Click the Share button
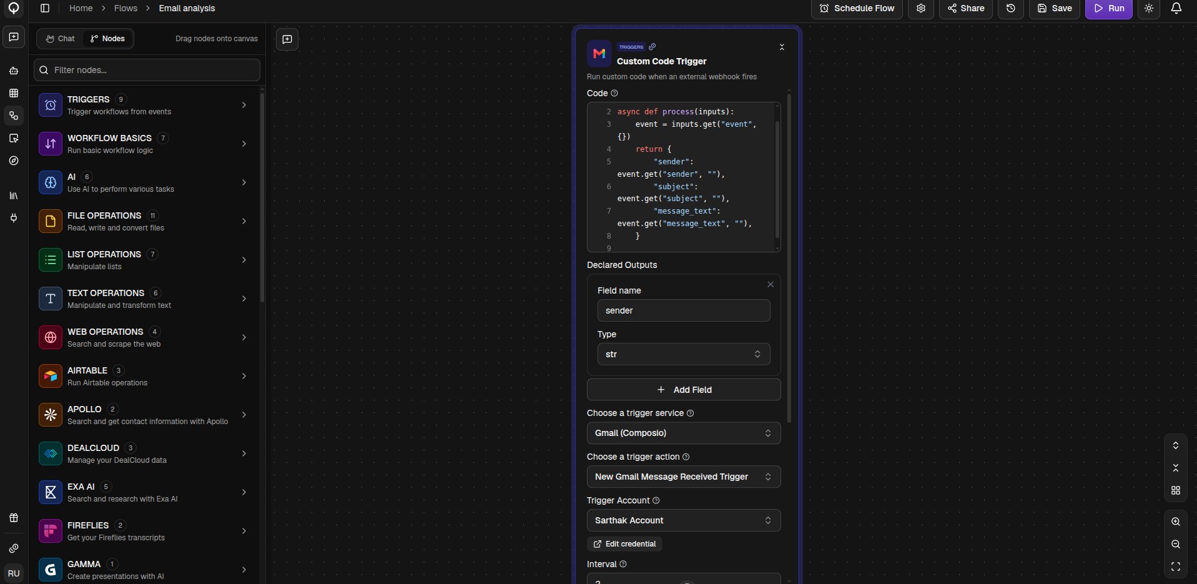This screenshot has height=584, width=1197. coord(966,8)
